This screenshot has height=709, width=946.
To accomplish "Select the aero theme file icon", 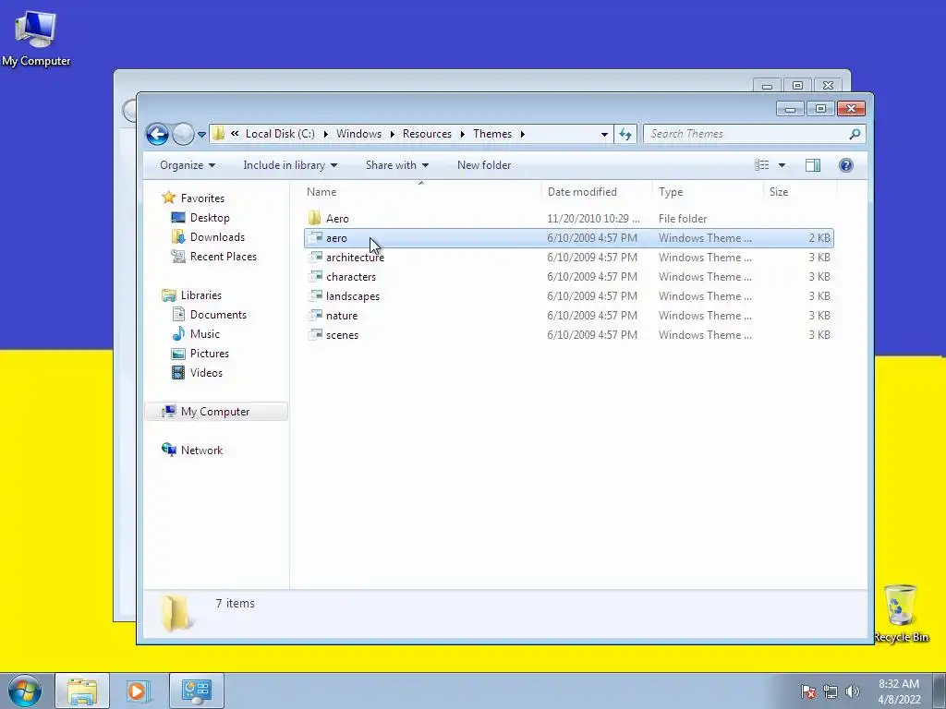I will (x=314, y=237).
